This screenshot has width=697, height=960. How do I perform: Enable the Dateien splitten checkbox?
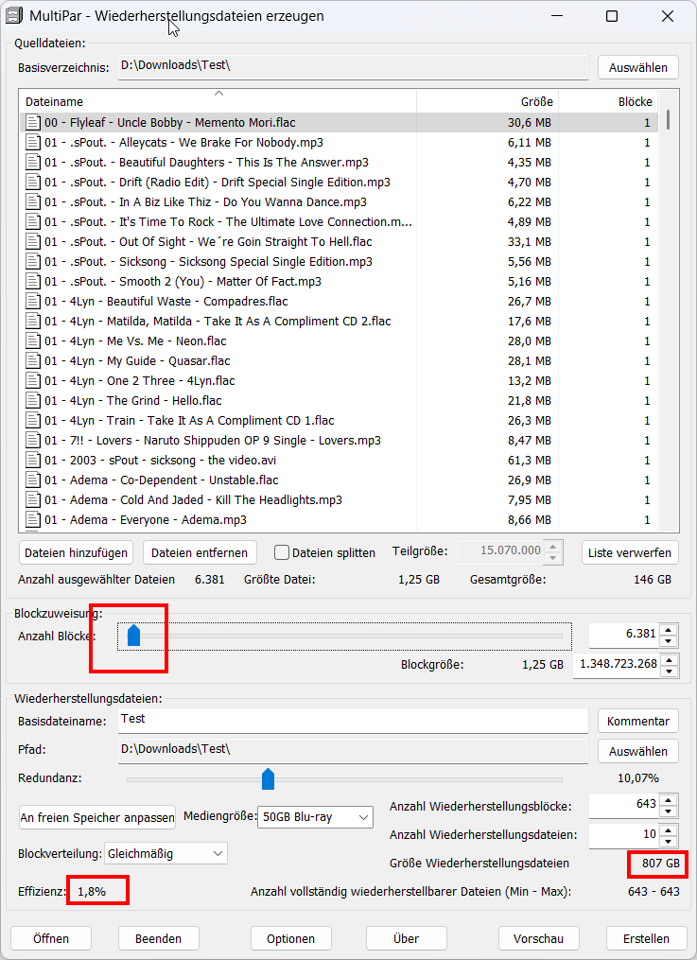tap(282, 553)
